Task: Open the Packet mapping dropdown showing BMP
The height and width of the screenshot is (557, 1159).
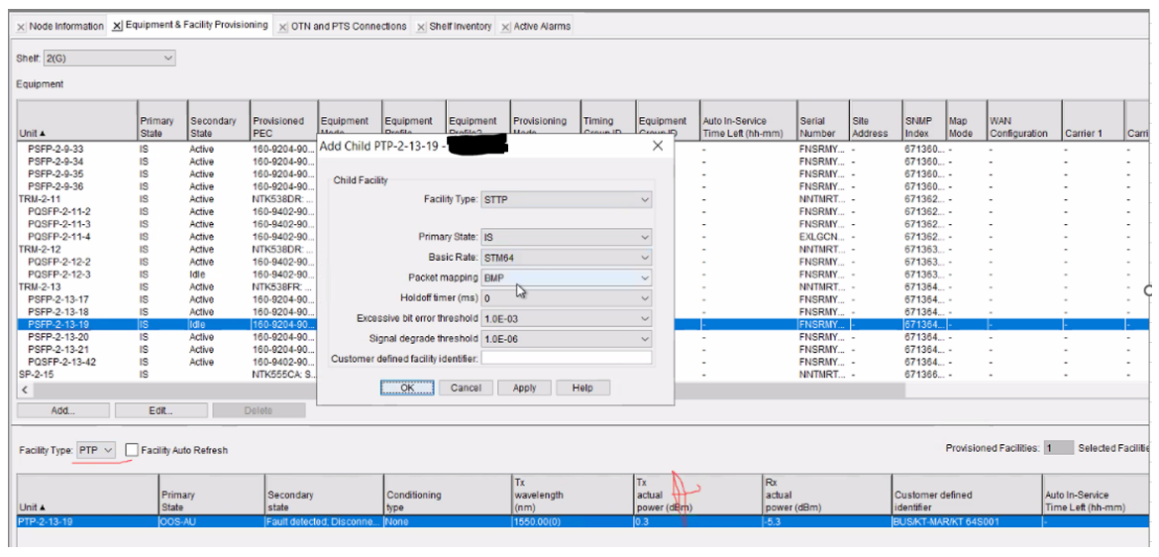Action: [x=567, y=278]
